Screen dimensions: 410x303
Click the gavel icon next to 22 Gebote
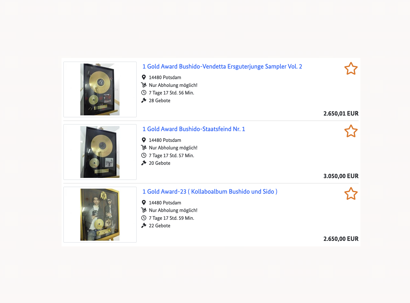click(144, 225)
